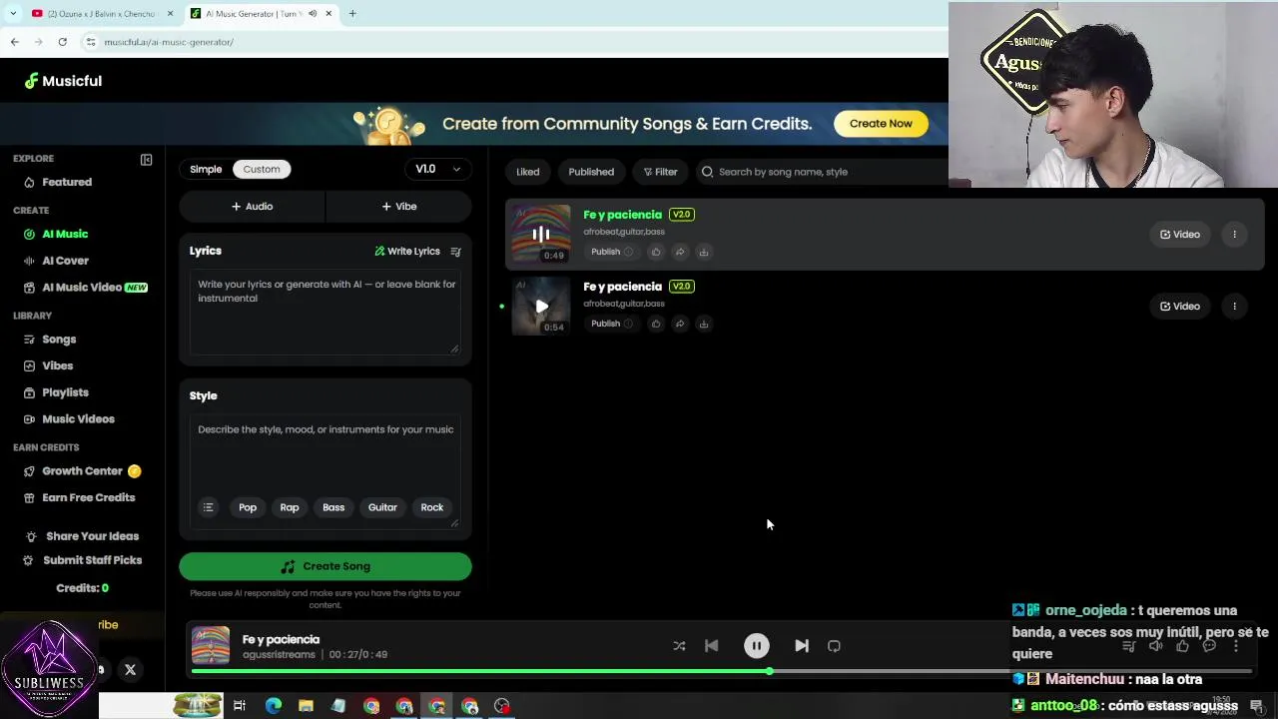1278x719 pixels.
Task: Skip to the next track
Action: pos(802,646)
